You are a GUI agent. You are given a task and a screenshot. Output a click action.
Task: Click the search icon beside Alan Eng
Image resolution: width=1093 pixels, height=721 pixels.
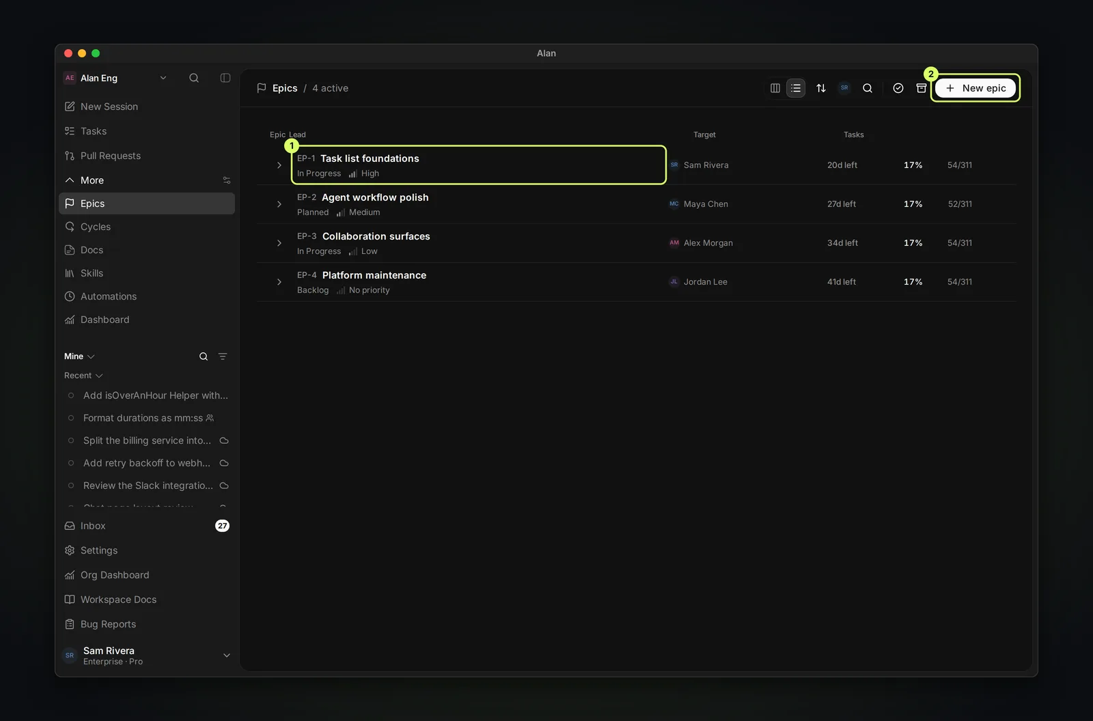click(x=194, y=78)
